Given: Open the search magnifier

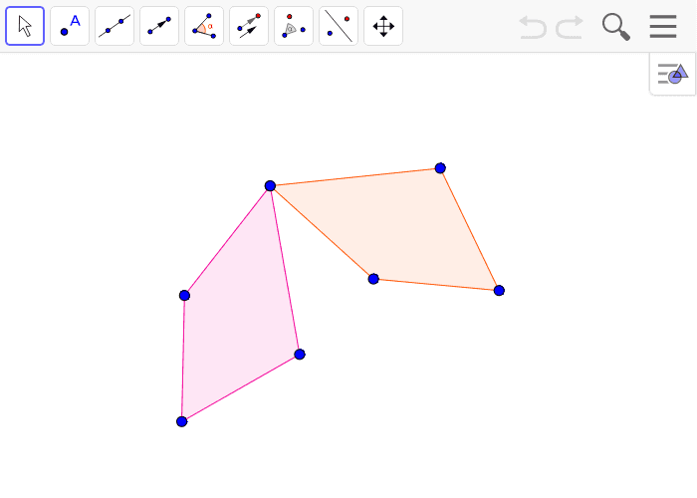Looking at the screenshot, I should pos(616,27).
